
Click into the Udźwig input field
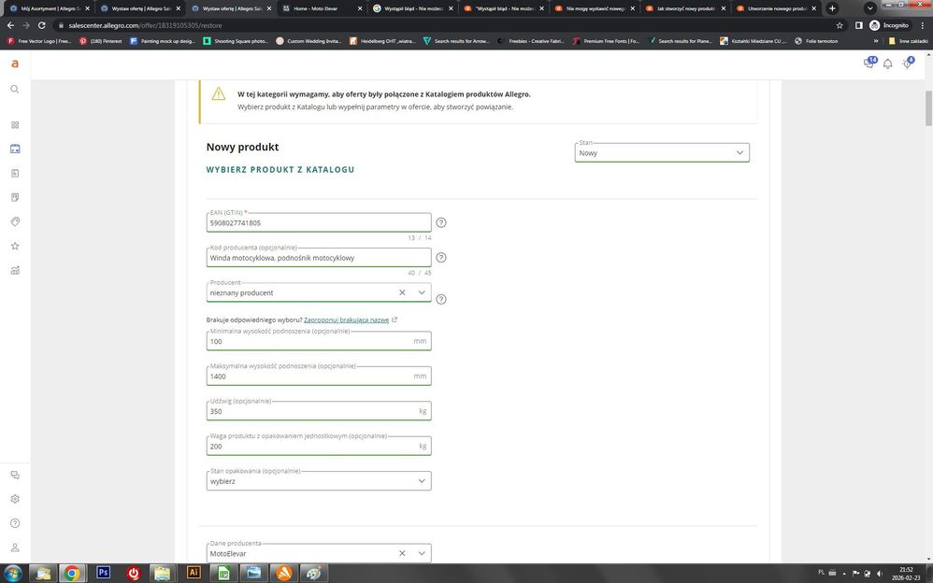313,411
